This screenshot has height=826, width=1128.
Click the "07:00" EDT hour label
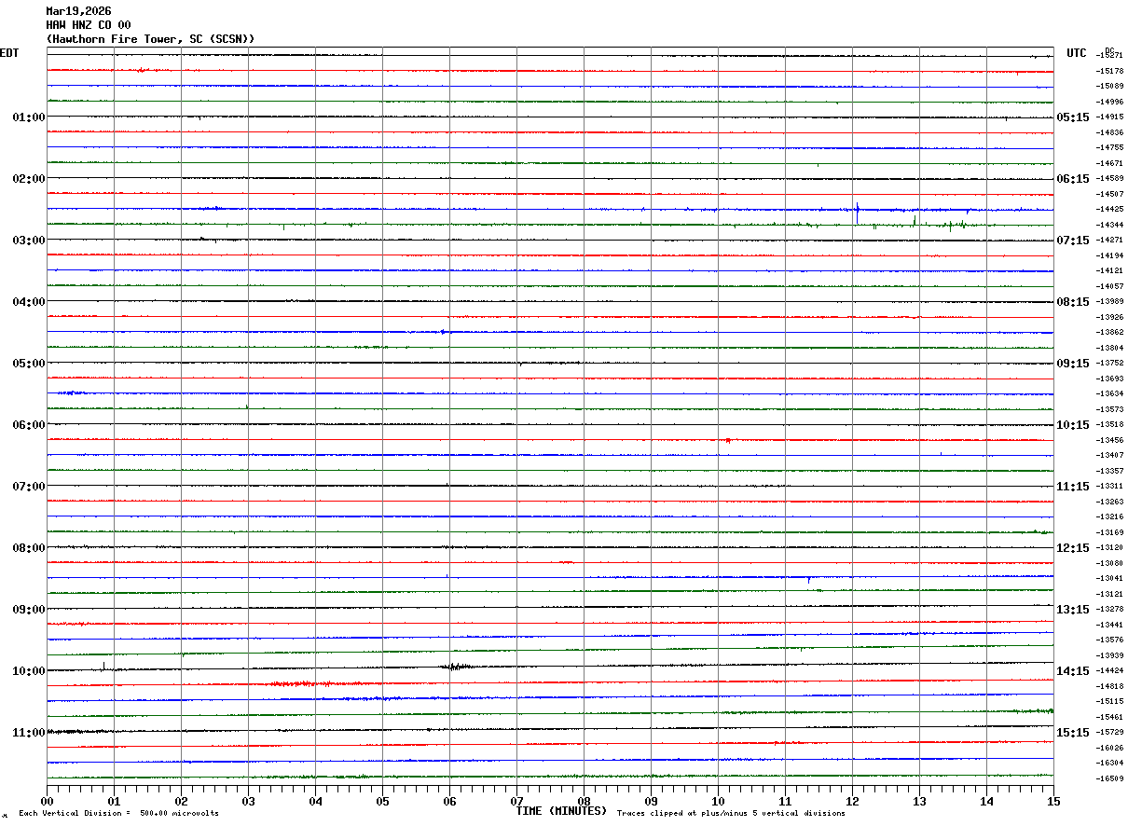(29, 487)
